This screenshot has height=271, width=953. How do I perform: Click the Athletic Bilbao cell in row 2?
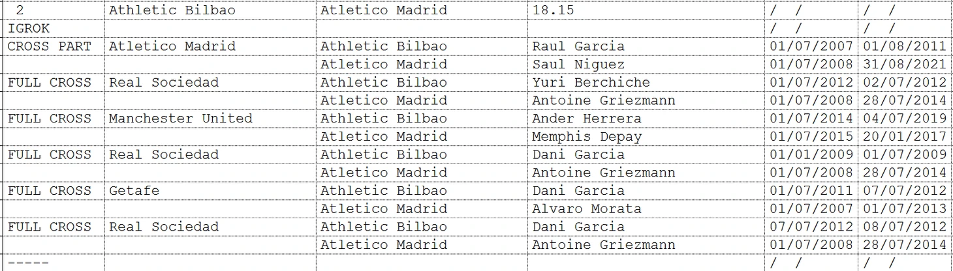[x=210, y=10]
